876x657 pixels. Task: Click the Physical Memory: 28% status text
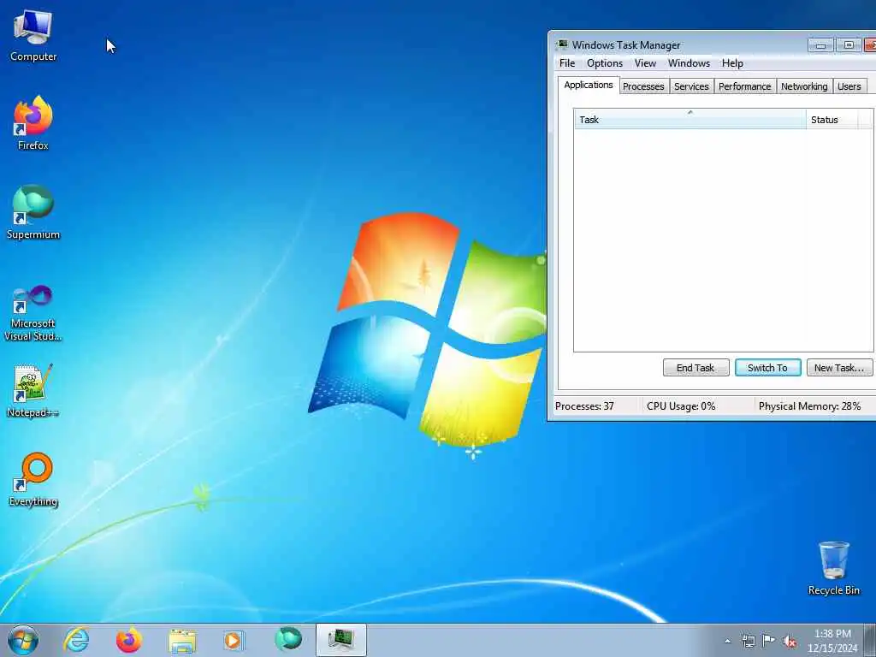809,406
